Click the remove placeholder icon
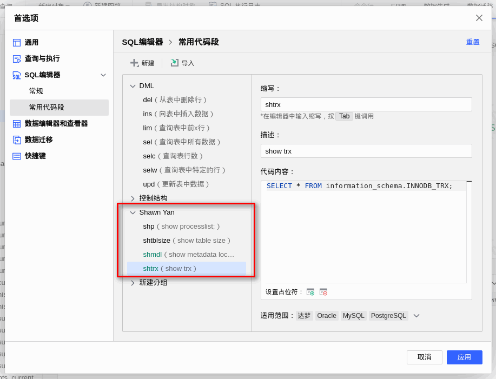This screenshot has height=379, width=496. coord(323,292)
